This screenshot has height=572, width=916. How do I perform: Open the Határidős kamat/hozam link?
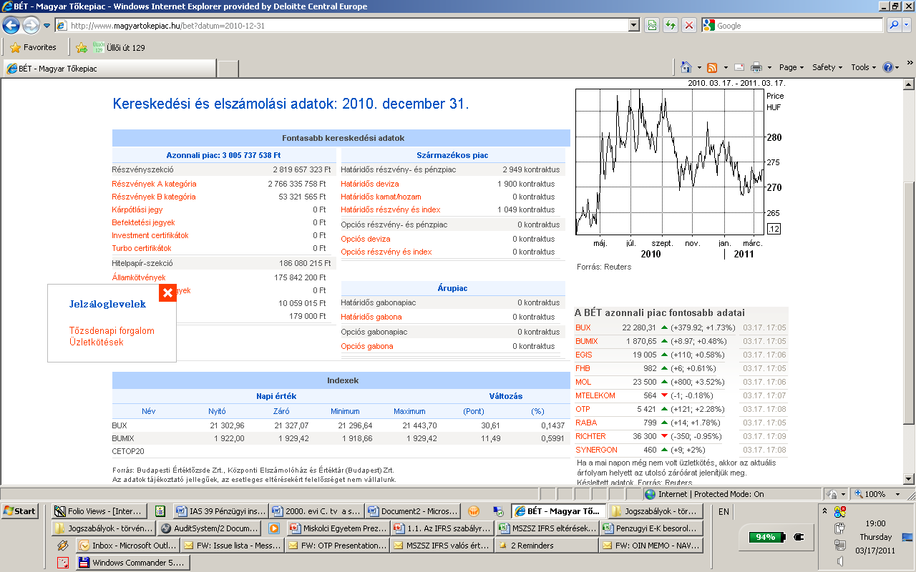(381, 197)
